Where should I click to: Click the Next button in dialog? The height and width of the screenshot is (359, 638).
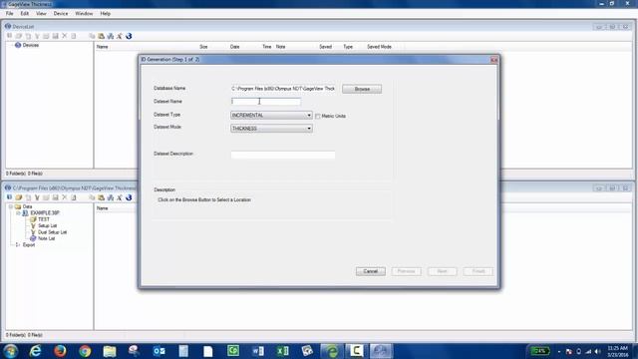tap(442, 271)
